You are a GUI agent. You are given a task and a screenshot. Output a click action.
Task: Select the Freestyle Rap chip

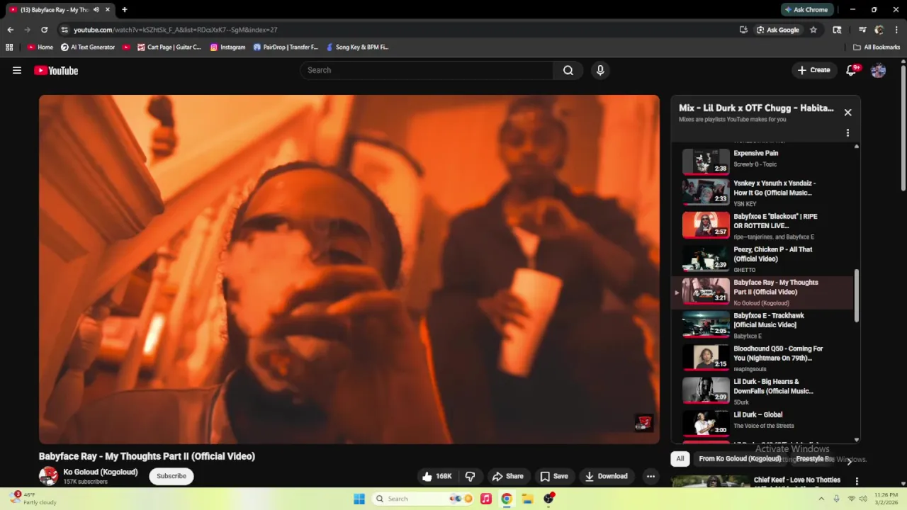[x=815, y=459]
